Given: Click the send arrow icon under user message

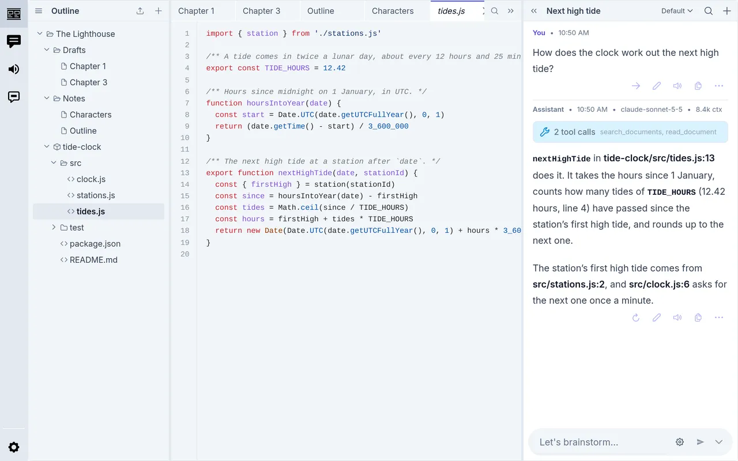Looking at the screenshot, I should pyautogui.click(x=636, y=86).
